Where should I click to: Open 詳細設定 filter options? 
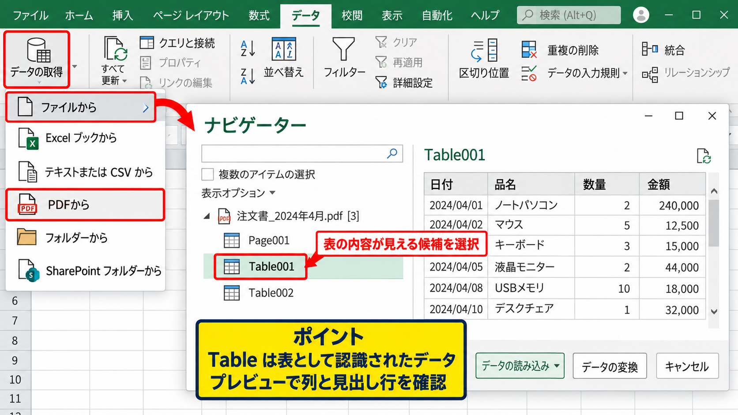[x=404, y=82]
